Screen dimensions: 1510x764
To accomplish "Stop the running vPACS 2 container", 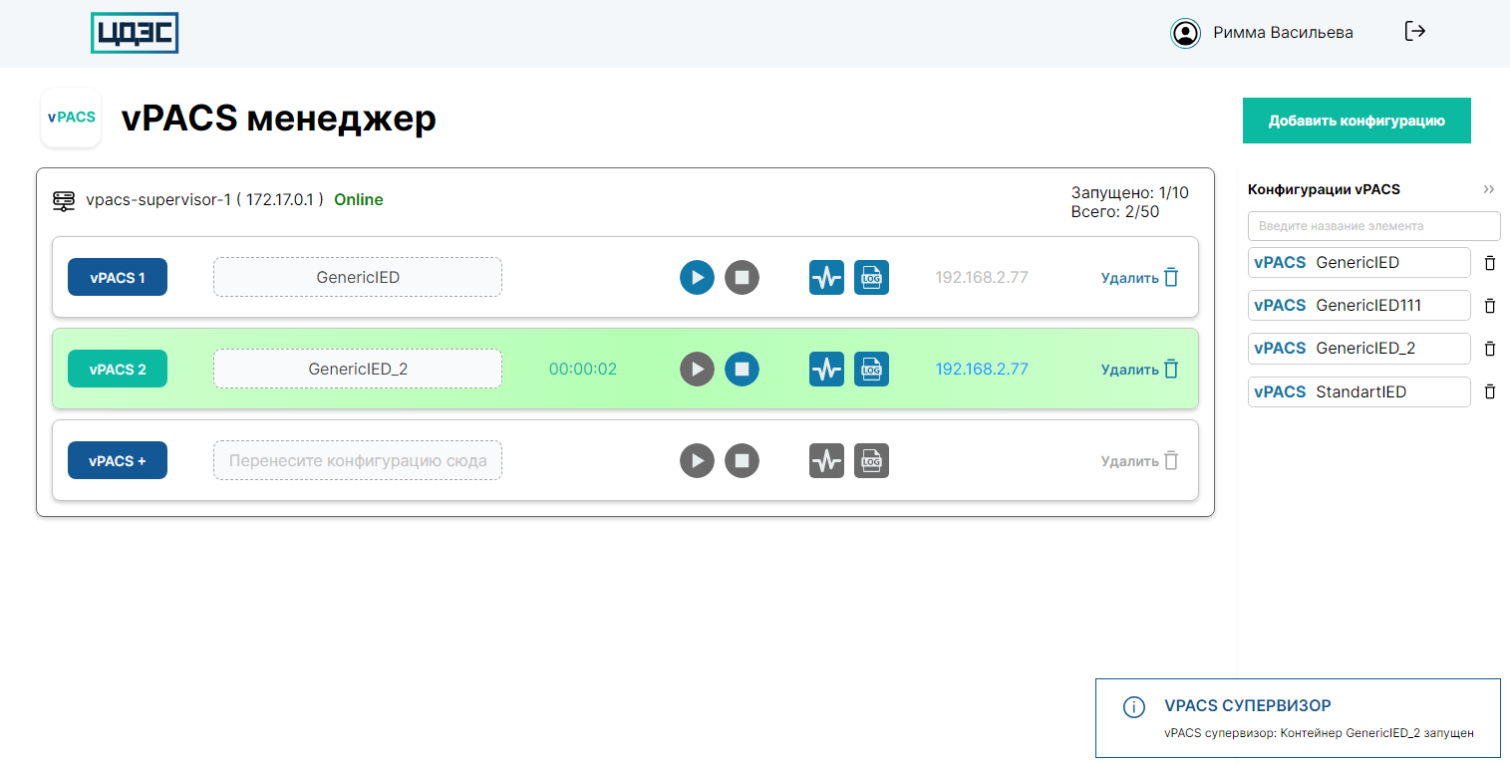I will (742, 369).
